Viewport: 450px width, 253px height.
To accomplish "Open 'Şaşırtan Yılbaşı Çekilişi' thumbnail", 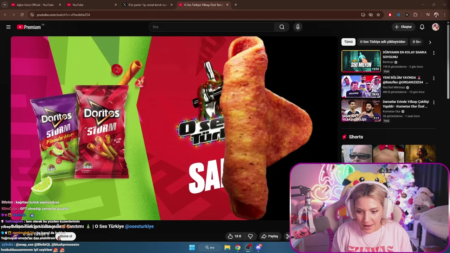I will pyautogui.click(x=361, y=111).
